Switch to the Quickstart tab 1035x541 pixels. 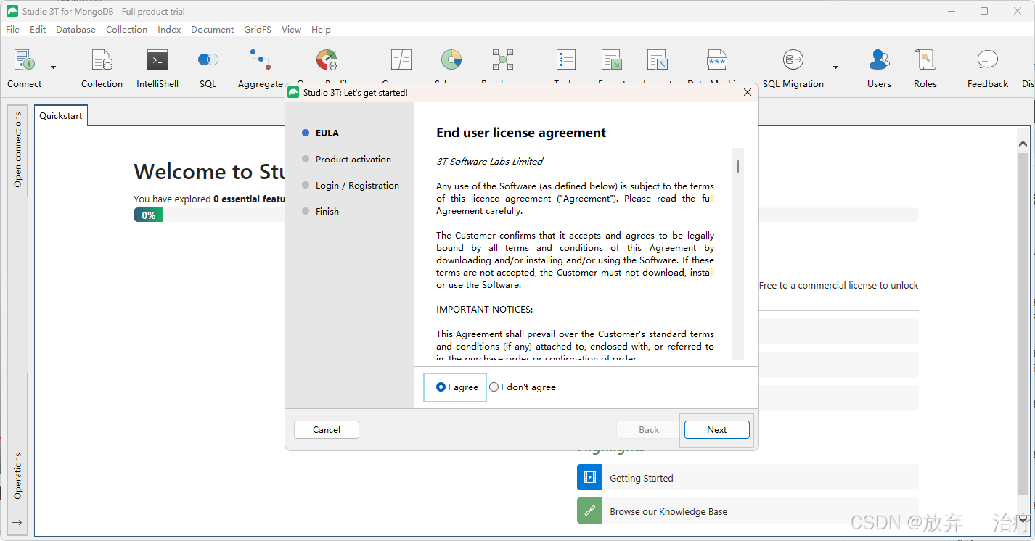pyautogui.click(x=61, y=115)
